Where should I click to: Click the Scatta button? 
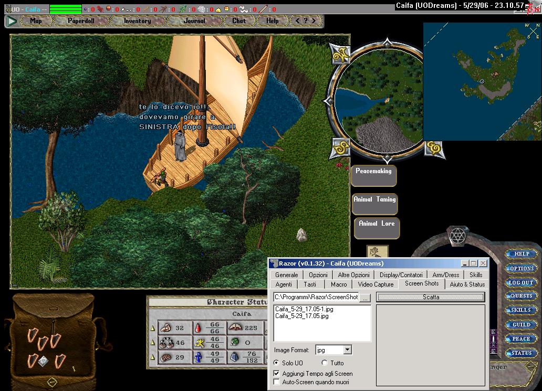(431, 297)
